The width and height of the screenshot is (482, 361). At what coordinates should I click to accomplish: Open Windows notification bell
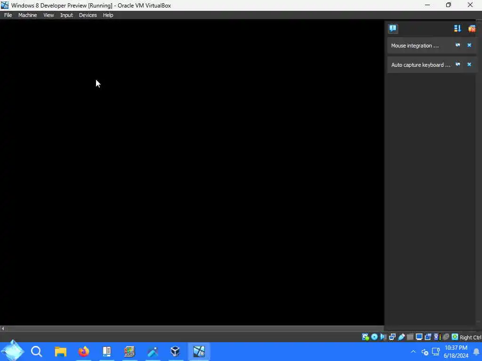click(476, 352)
